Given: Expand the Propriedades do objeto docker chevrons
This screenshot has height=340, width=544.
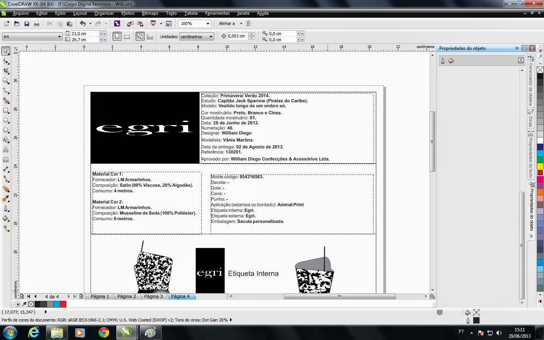Looking at the screenshot, I should 516,48.
